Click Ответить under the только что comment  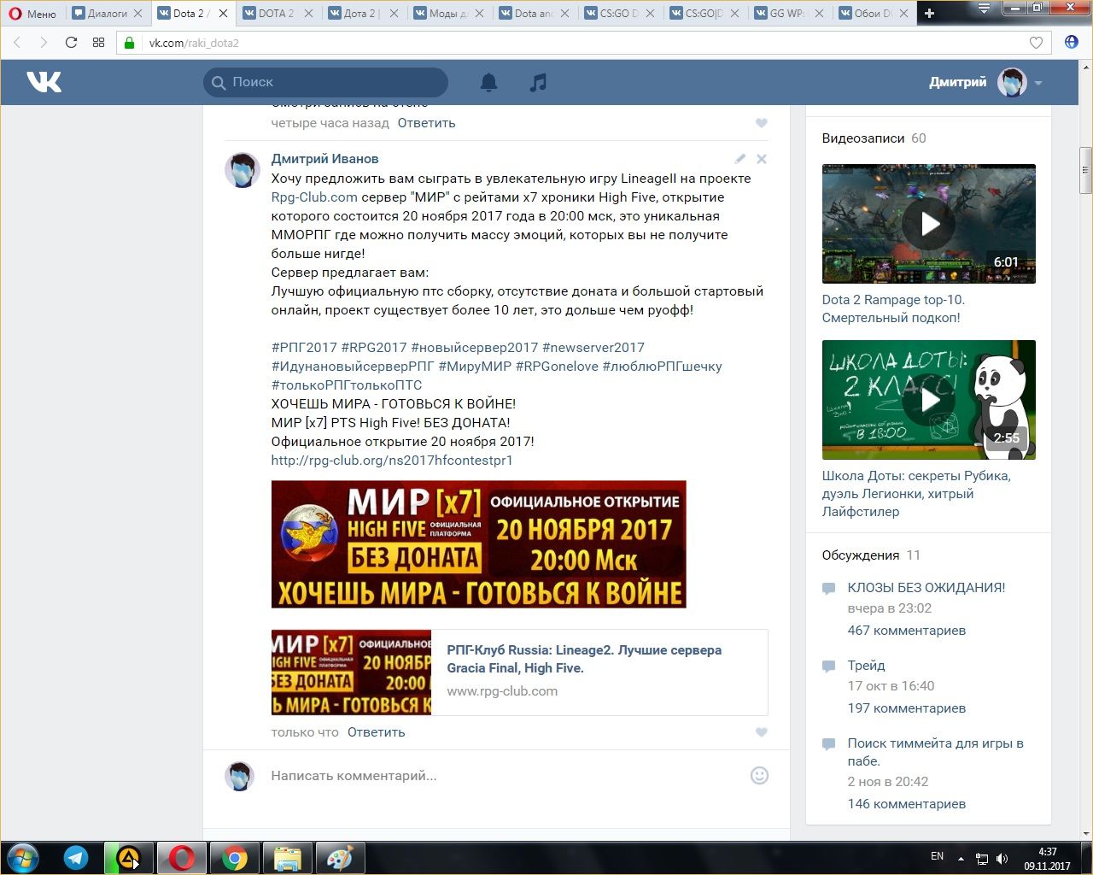pos(376,732)
